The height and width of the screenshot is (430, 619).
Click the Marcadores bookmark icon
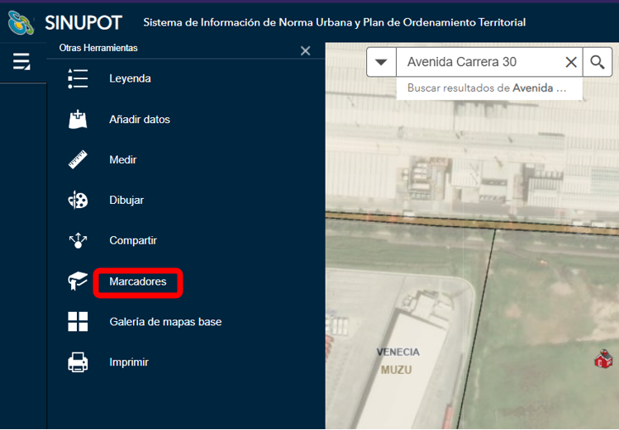coord(78,281)
